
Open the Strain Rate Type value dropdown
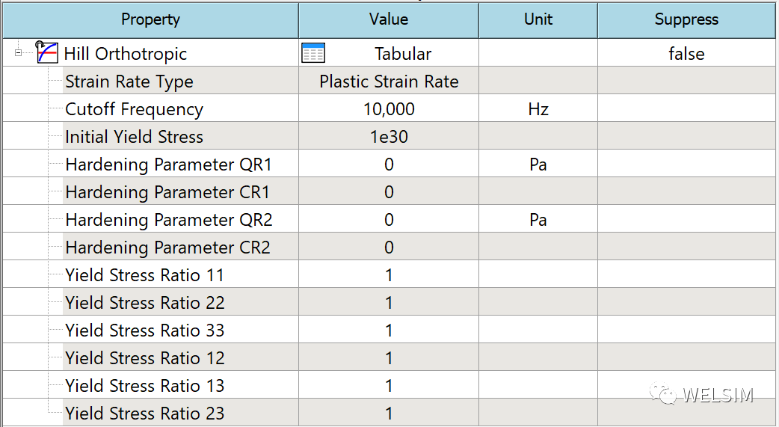[x=389, y=81]
